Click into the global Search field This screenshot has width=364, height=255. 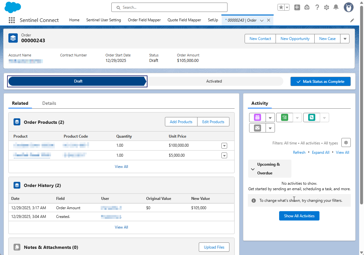coord(169,7)
